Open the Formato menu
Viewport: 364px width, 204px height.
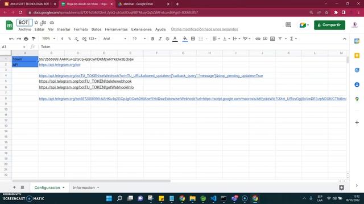[x=81, y=29]
